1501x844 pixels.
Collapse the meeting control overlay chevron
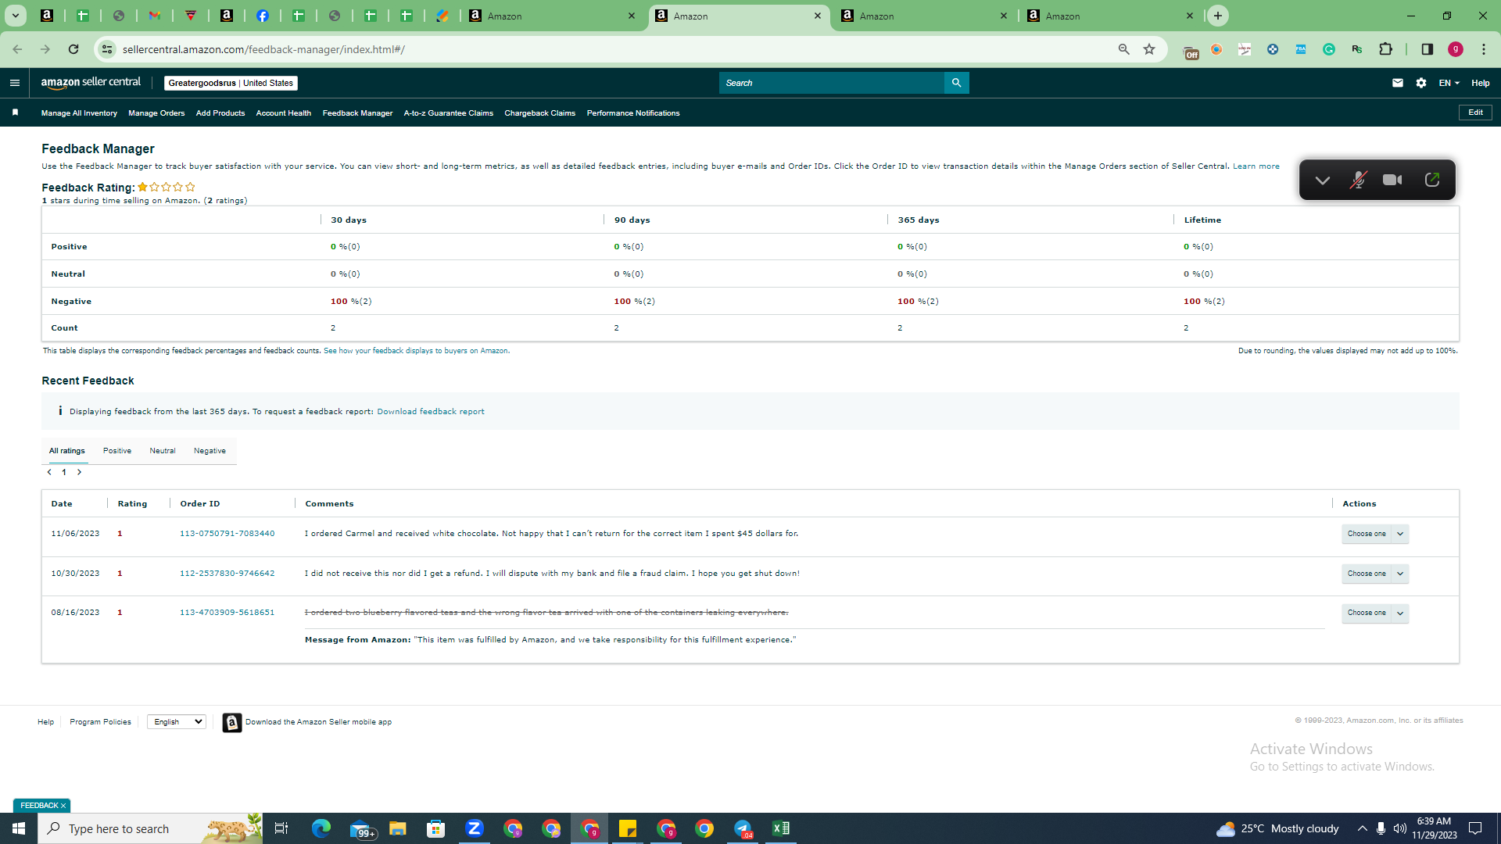point(1322,180)
